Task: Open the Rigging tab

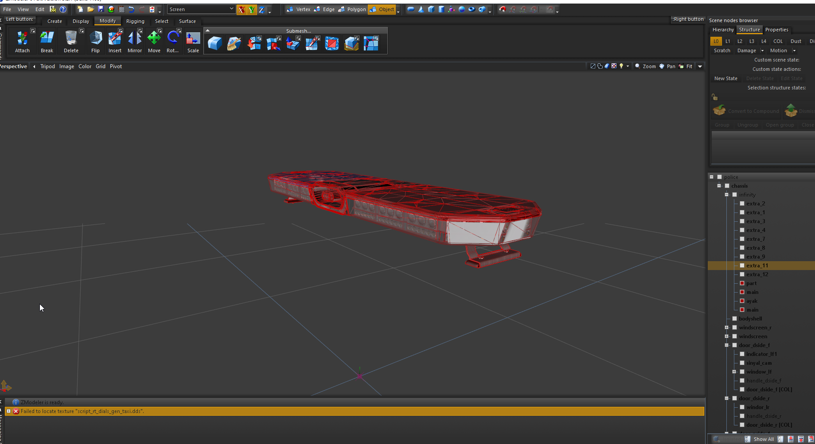Action: [x=135, y=21]
